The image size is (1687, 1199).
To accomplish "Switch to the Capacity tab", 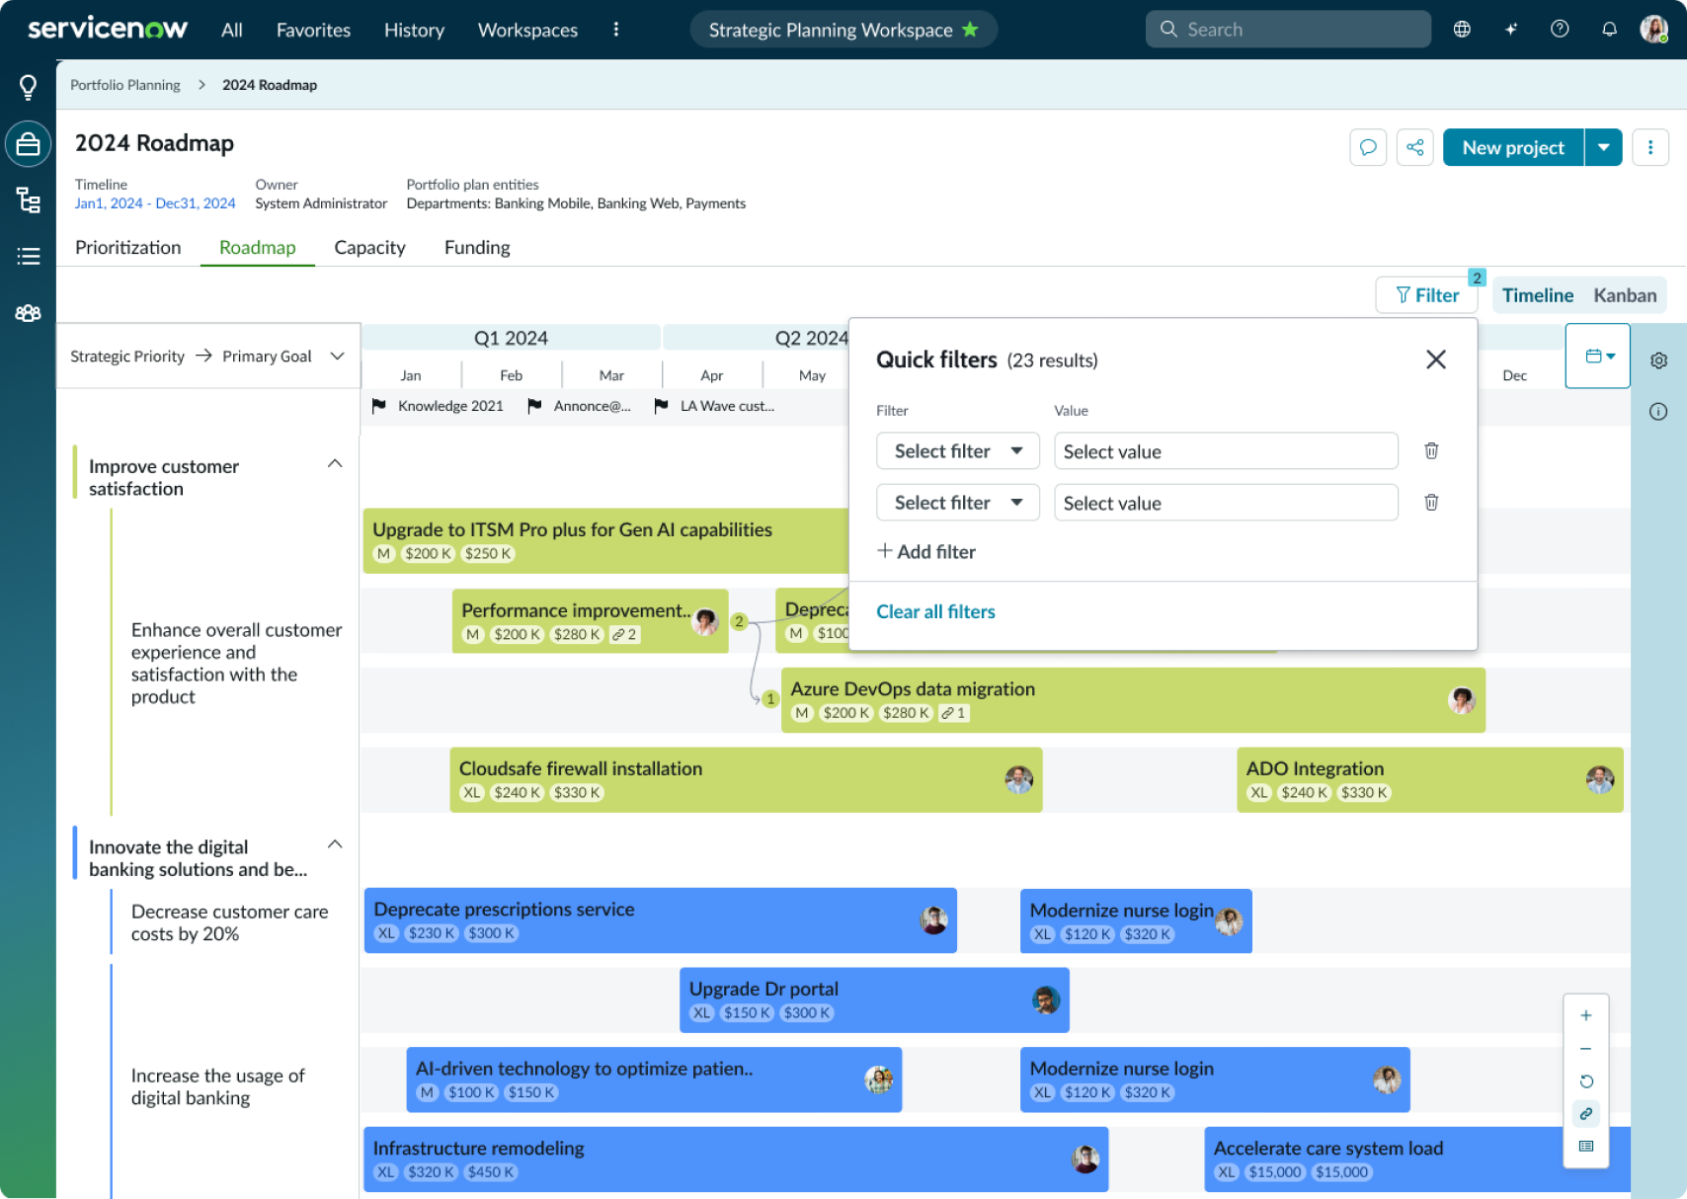I will click(369, 247).
